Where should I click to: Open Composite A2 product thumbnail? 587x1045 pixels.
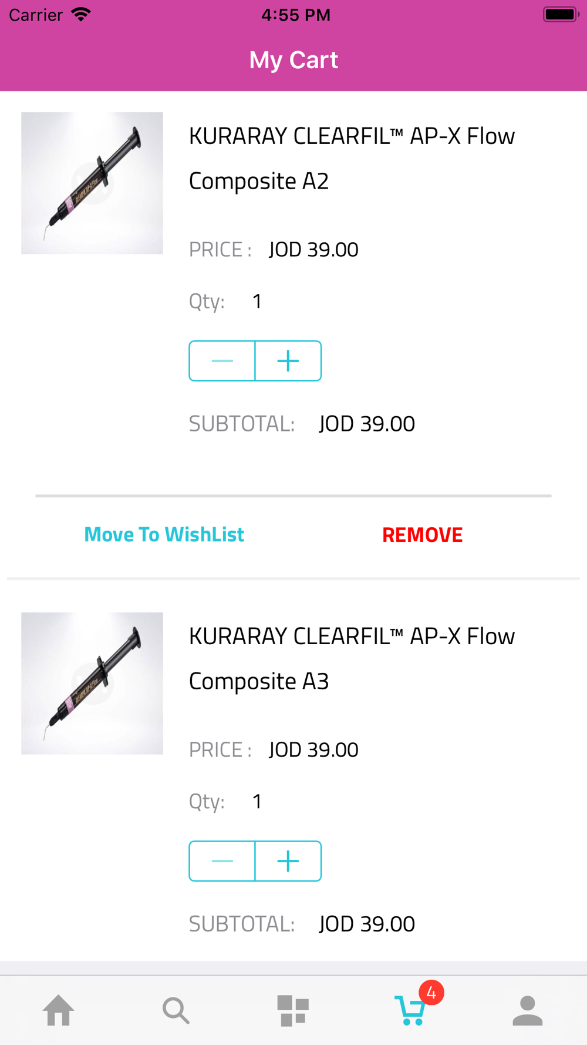(x=92, y=183)
